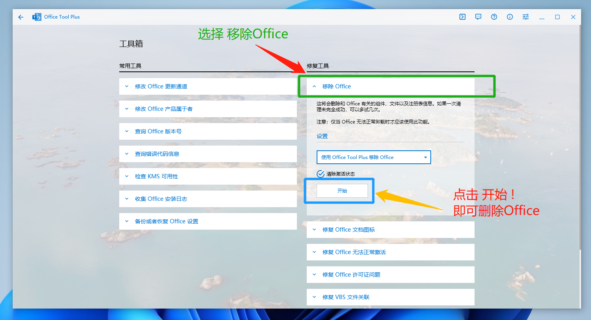The width and height of the screenshot is (591, 320).
Task: Expand 修复 Office 无法正常激活
Action: click(x=390, y=252)
